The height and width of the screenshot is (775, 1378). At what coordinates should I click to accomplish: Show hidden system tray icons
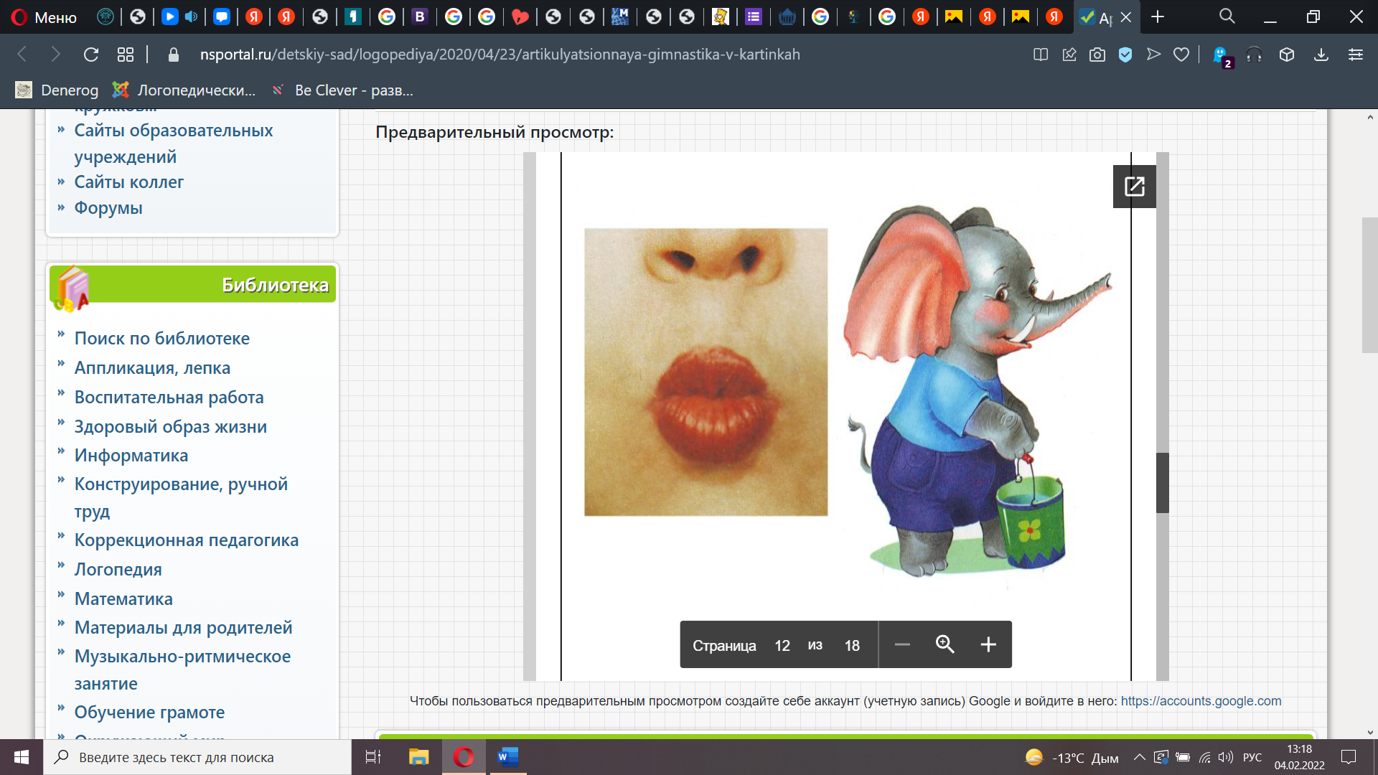click(x=1139, y=757)
